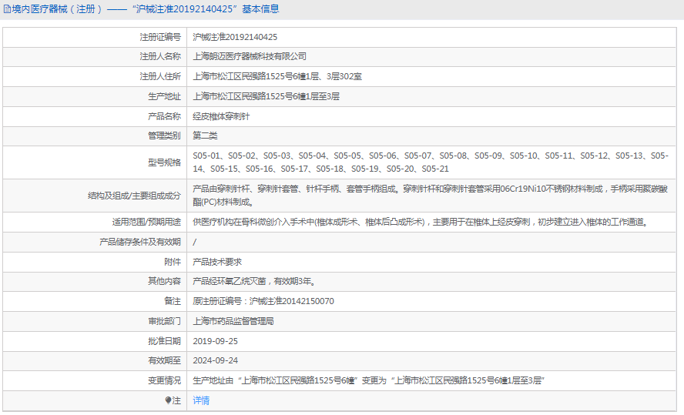This screenshot has width=684, height=415.
Task: Click the bulb icon next to 注
Action: pos(169,400)
